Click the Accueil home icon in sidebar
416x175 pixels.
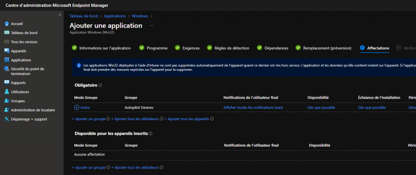(7, 24)
